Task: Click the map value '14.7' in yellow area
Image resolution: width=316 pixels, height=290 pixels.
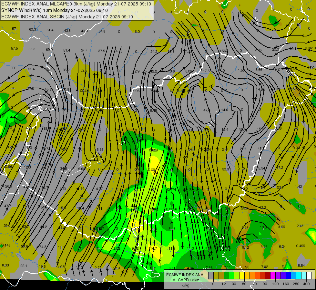Action: [x=154, y=248]
